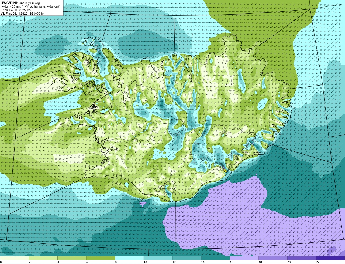This screenshot has height=264, width=345.
Task: Choose the 6–8 m/s olive green swatch
Action: point(101,258)
